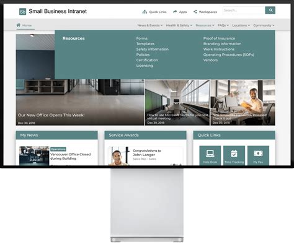This screenshot has width=294, height=244.
Task: Click the Closed sign news thumbnail
Action: [34, 155]
